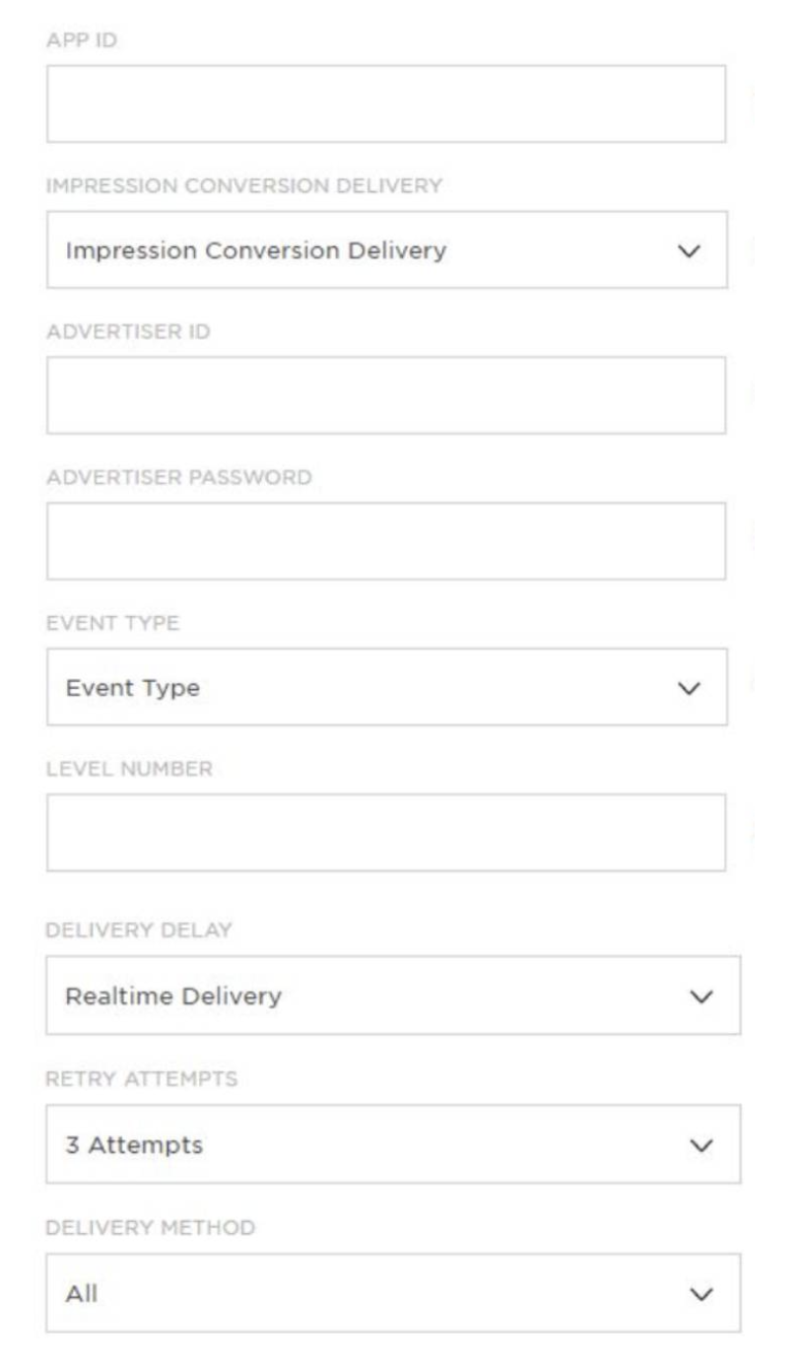The image size is (804, 1366).
Task: Click chevron arrow beside 3 Attempts
Action: click(702, 1146)
